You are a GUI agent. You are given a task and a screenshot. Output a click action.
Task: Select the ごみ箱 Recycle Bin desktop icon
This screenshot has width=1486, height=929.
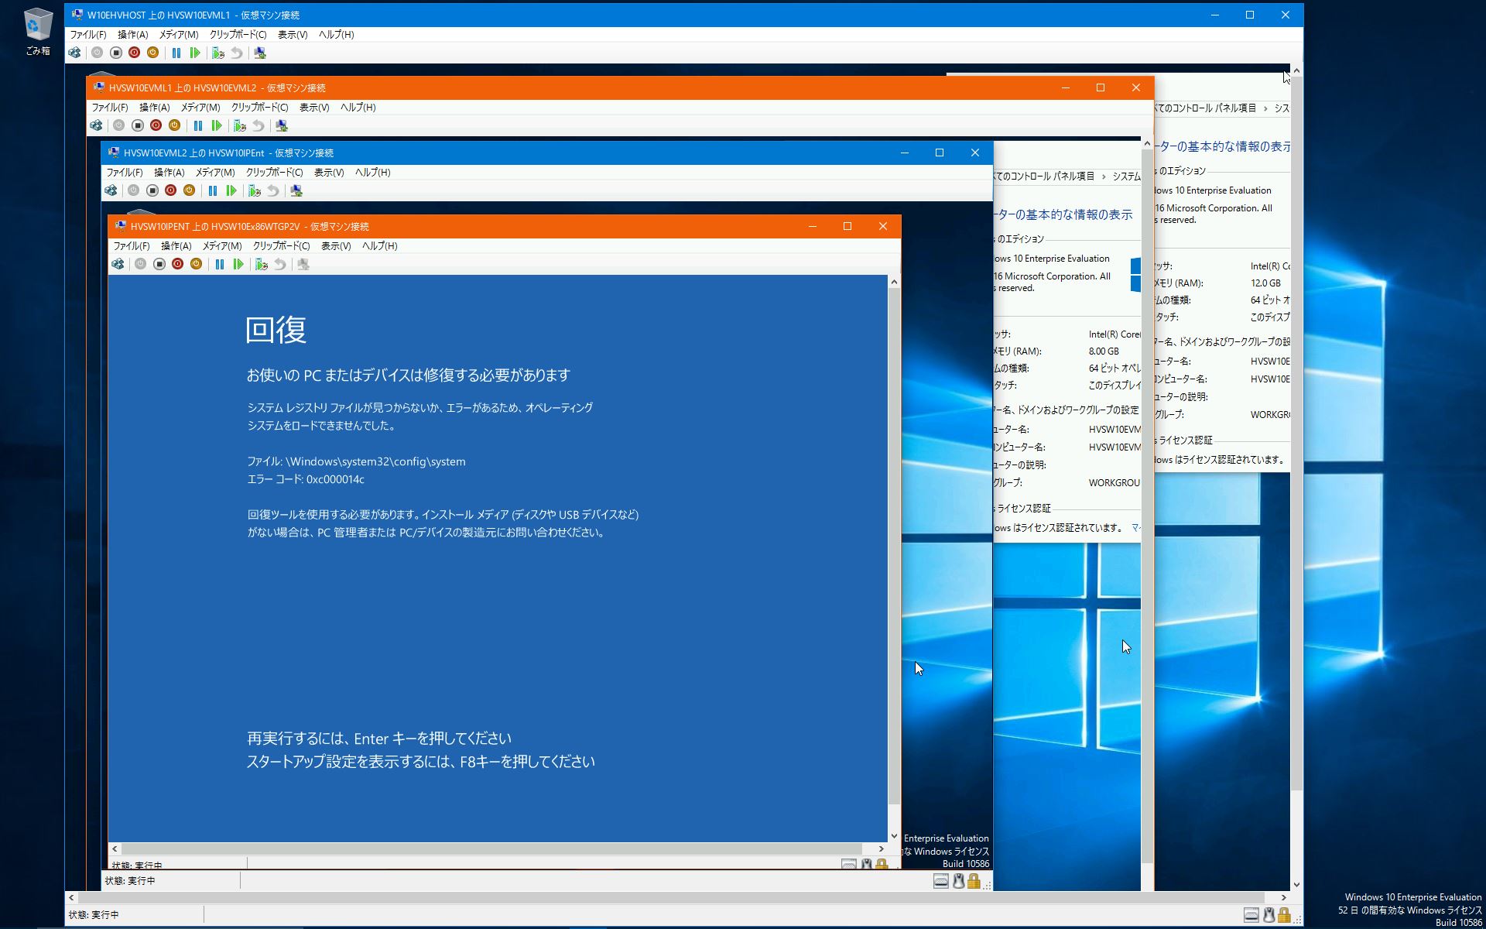tap(38, 32)
